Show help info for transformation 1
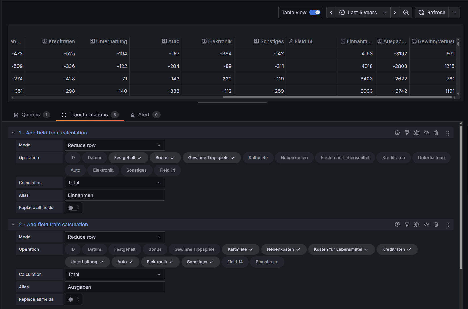 [397, 133]
